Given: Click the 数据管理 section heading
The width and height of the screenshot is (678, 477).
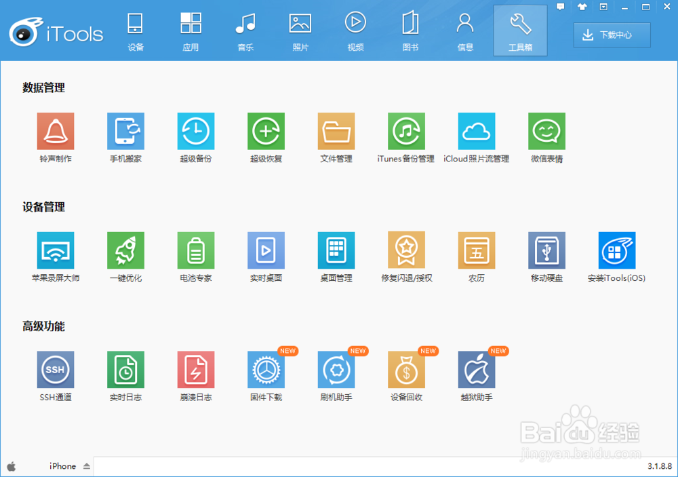Looking at the screenshot, I should pyautogui.click(x=43, y=88).
